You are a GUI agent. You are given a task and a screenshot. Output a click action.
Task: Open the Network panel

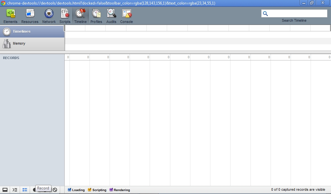point(49,16)
